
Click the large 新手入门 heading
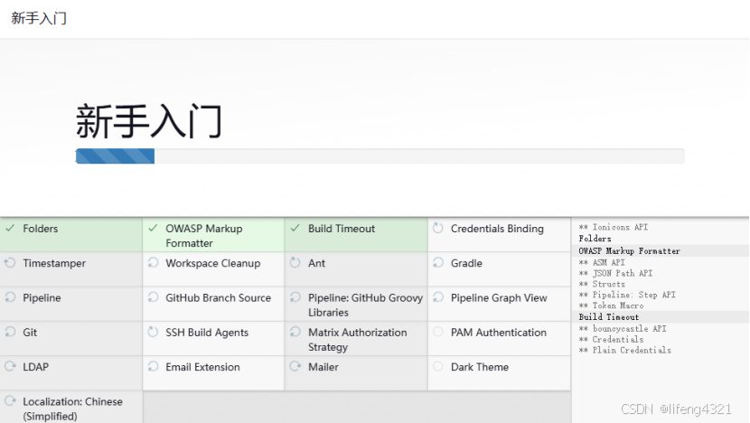pyautogui.click(x=149, y=121)
